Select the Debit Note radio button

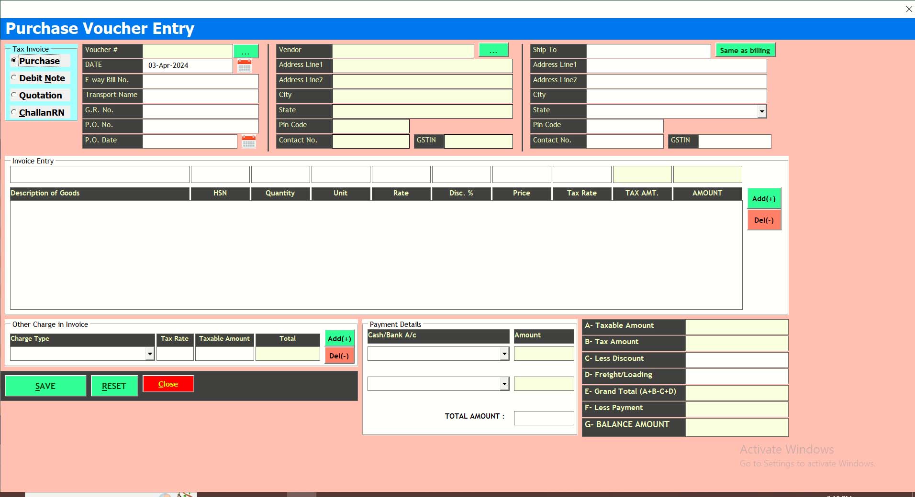click(14, 78)
